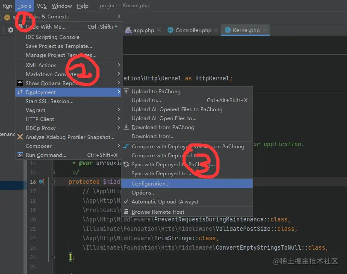
Task: Click line number 20 in gutter
Action: [x=33, y=219]
